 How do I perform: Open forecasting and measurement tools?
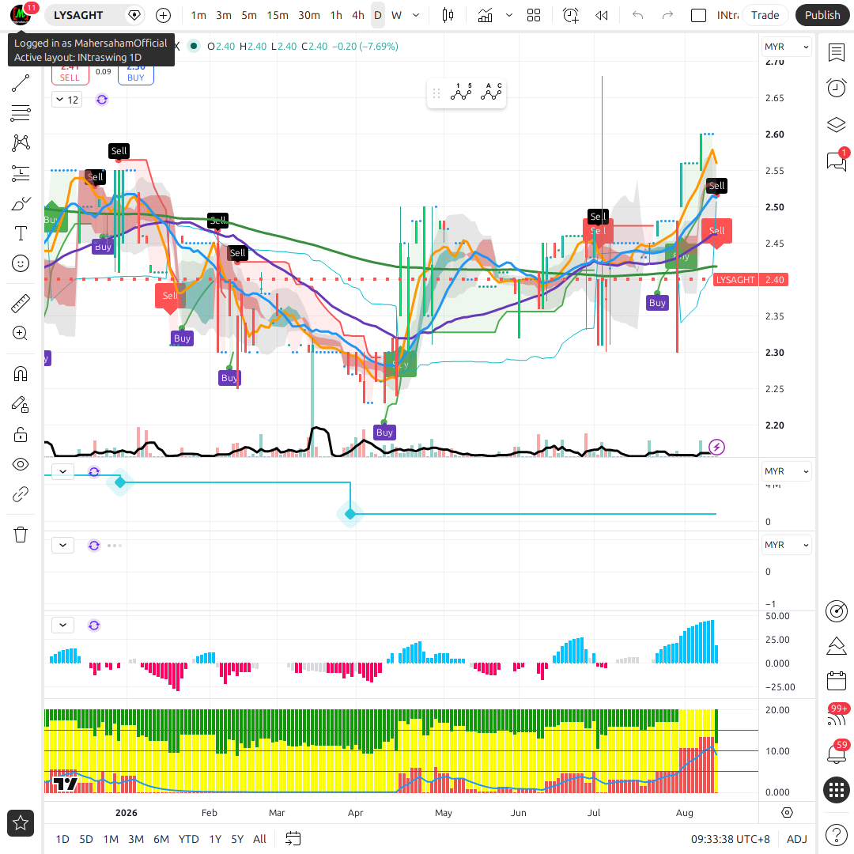21,174
